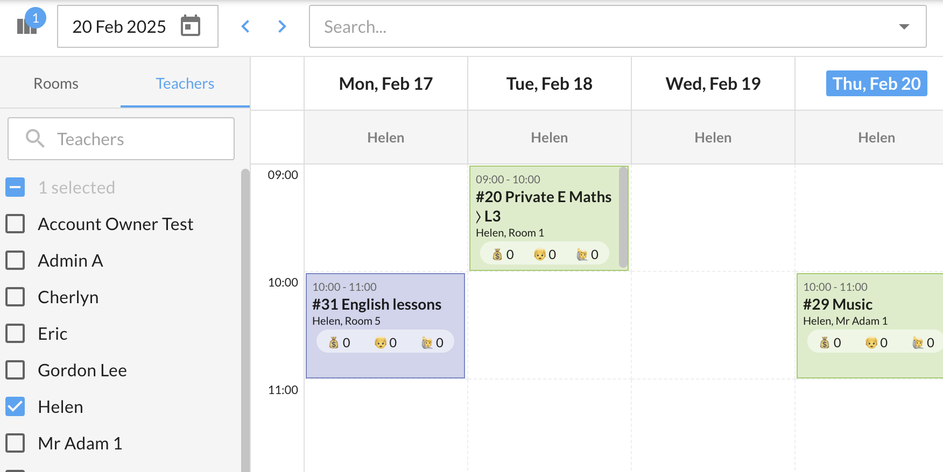Toggle the '1 selected' select-all checkbox

[x=15, y=188]
